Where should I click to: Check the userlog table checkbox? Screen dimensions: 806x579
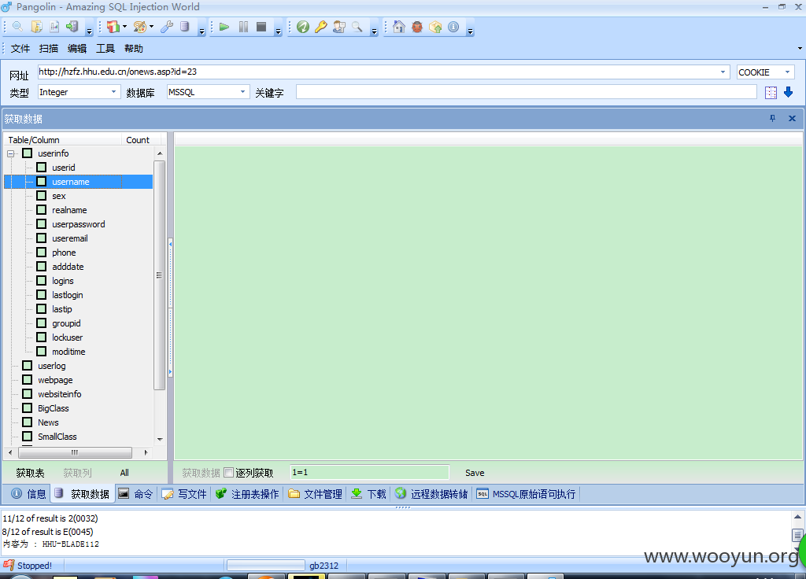28,365
